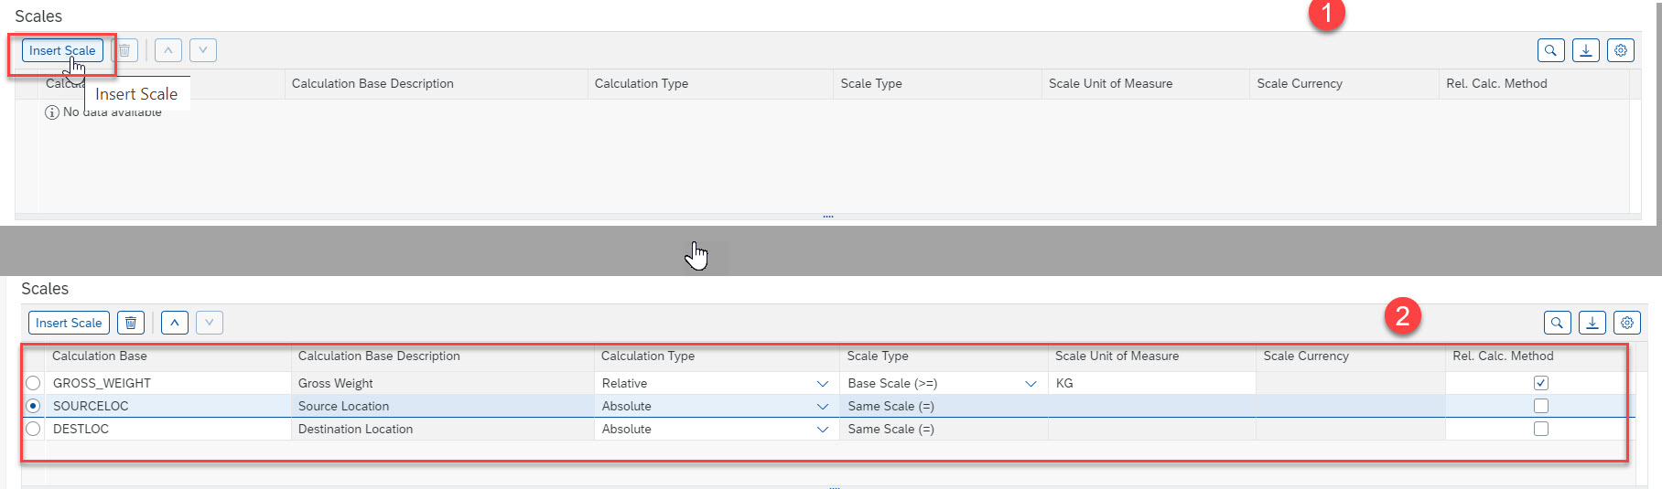Open Scale Type dropdown showing Base Scale (>=)
1662x489 pixels.
coord(1031,384)
